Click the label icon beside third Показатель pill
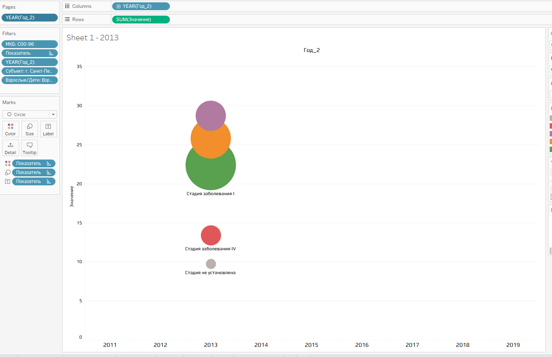The width and height of the screenshot is (552, 357). pyautogui.click(x=7, y=181)
